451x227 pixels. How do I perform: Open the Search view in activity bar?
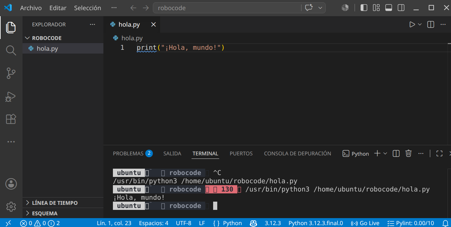pyautogui.click(x=11, y=50)
